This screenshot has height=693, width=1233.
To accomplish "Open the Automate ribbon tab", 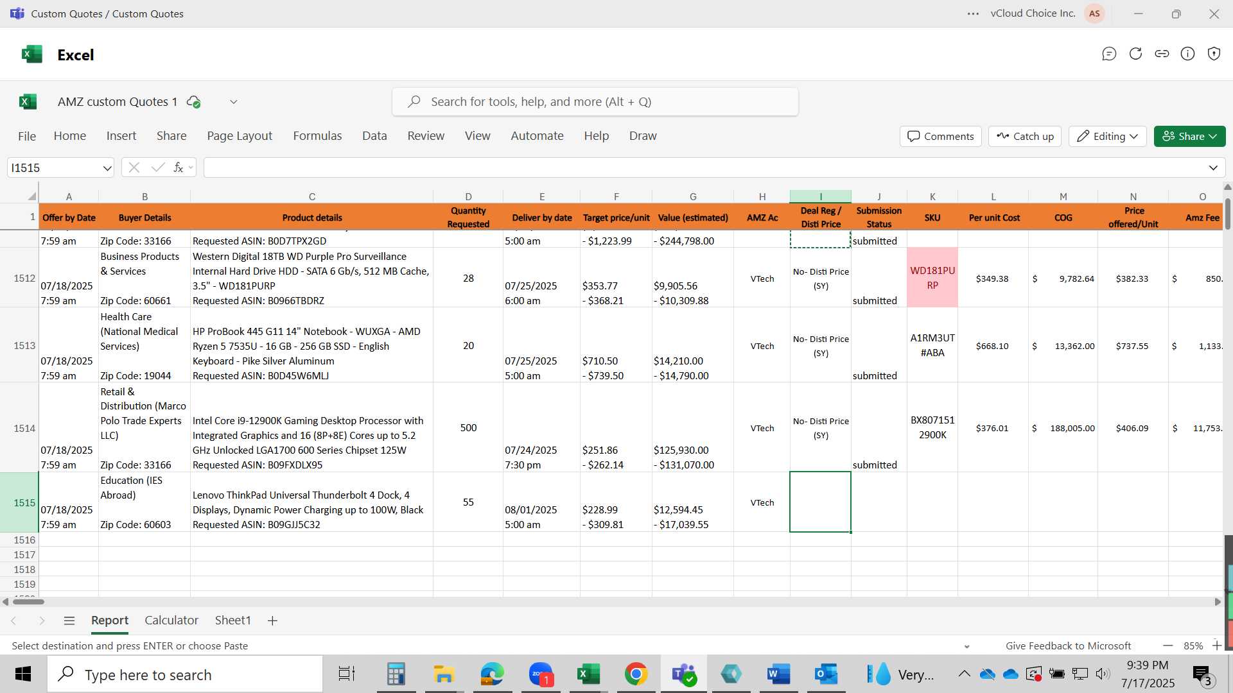I will coord(537,136).
